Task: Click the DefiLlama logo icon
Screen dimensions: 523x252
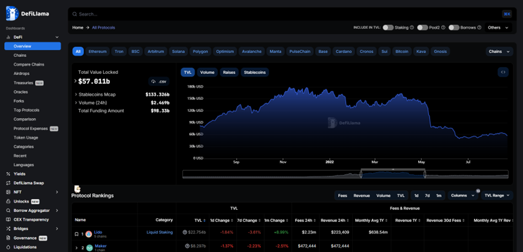Action: [12, 13]
